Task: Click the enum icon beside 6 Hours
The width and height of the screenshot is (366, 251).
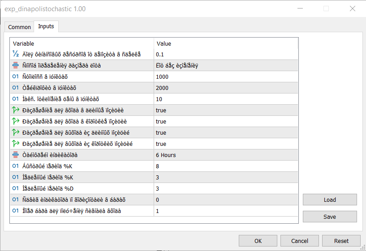Action: [15, 155]
